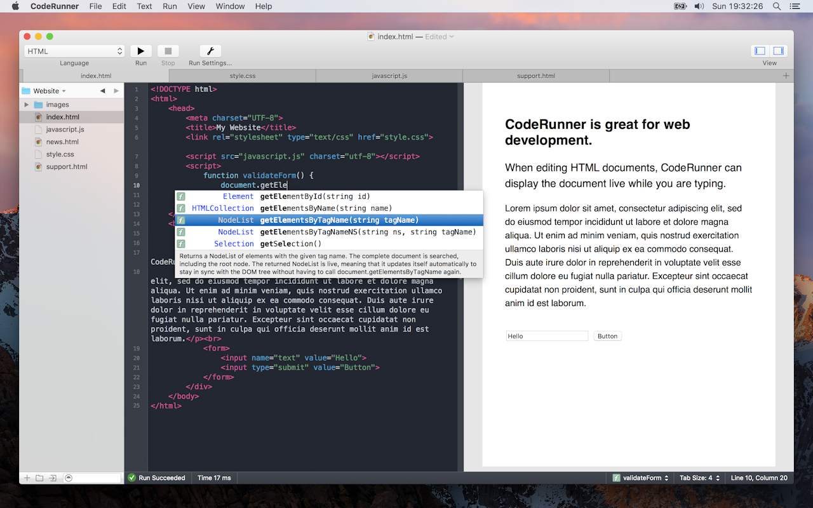Select getElementById autocomplete suggestion

pyautogui.click(x=314, y=196)
